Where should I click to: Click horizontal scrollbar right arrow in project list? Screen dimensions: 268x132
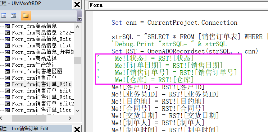pos(70,118)
